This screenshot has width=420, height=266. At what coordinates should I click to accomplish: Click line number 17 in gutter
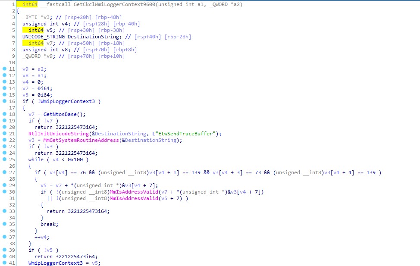click(x=12, y=108)
